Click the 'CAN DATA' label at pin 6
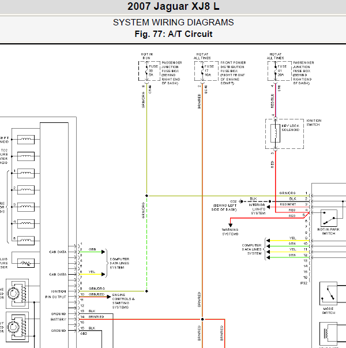 (x=58, y=274)
